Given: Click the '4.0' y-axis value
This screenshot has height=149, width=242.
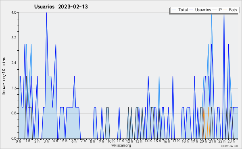Looking at the screenshot, I should 14,12.
